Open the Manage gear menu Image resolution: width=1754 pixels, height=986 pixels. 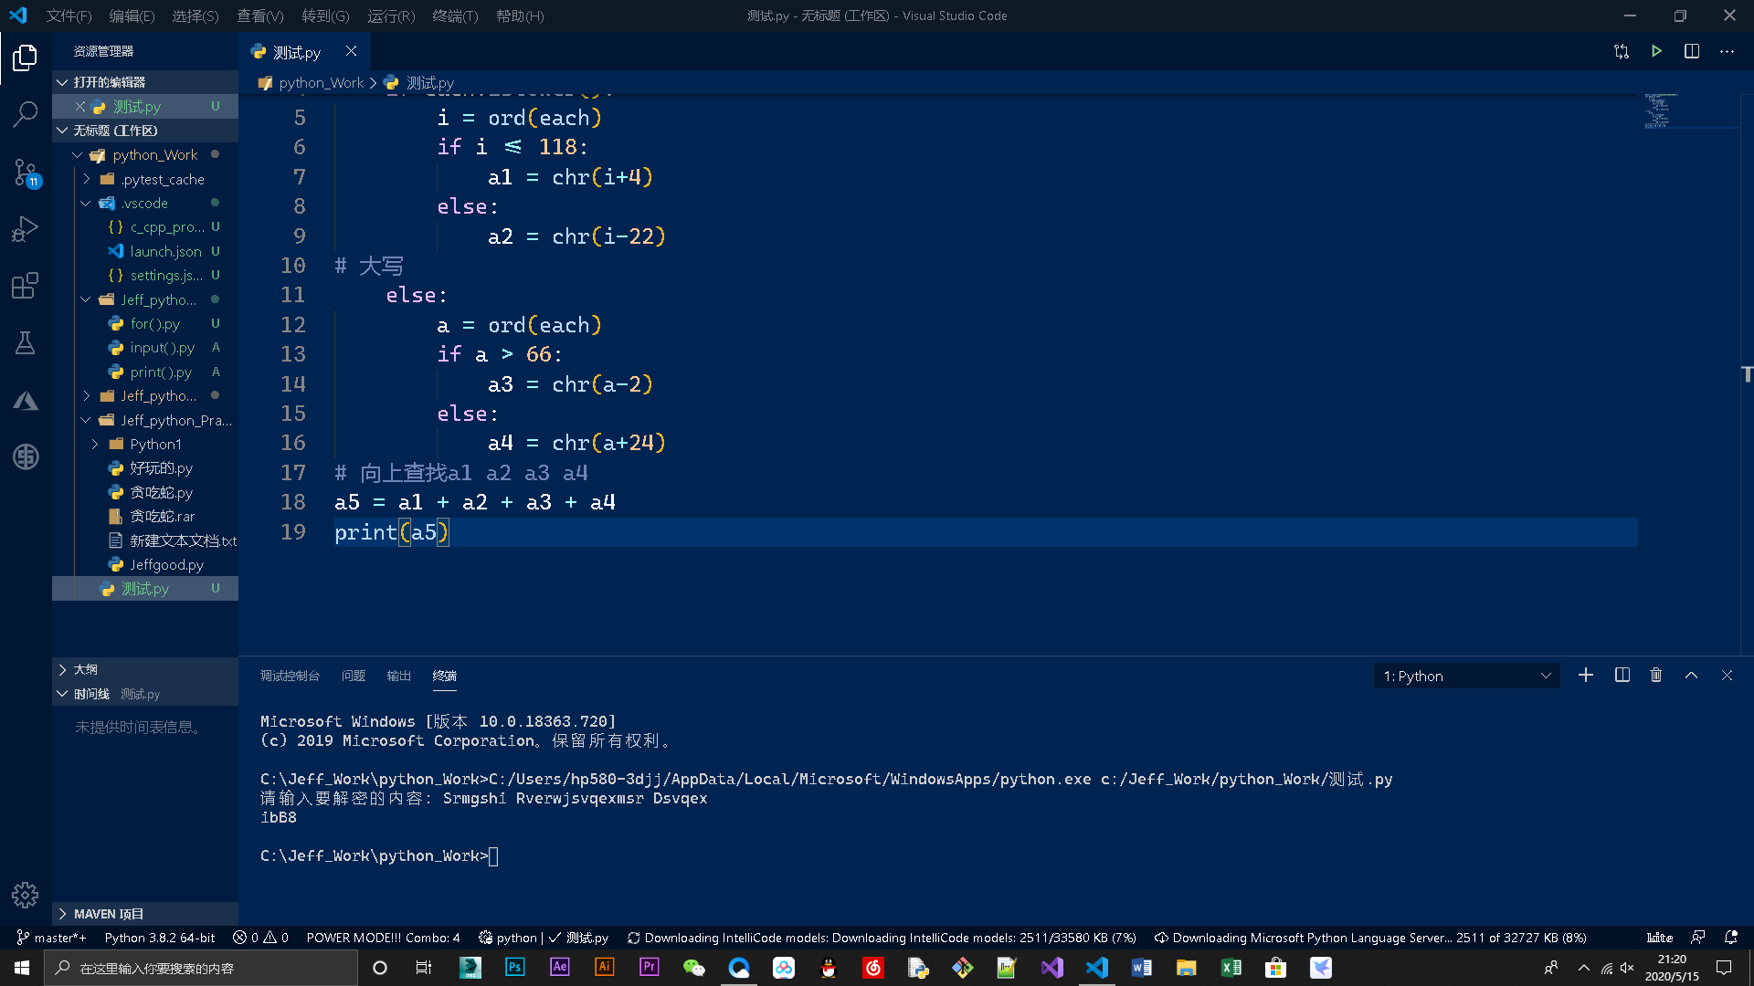pos(26,895)
